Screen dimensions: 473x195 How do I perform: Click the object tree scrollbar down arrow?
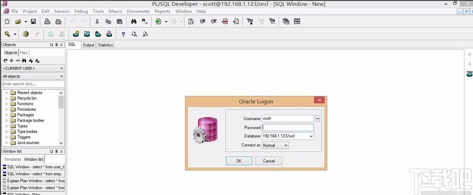click(61, 143)
